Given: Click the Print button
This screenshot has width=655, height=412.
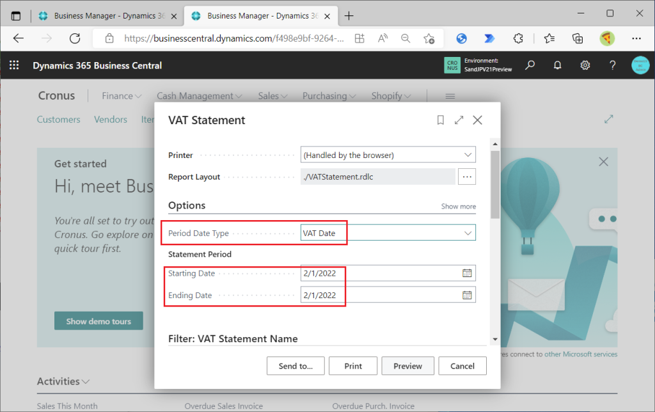Looking at the screenshot, I should [x=353, y=366].
